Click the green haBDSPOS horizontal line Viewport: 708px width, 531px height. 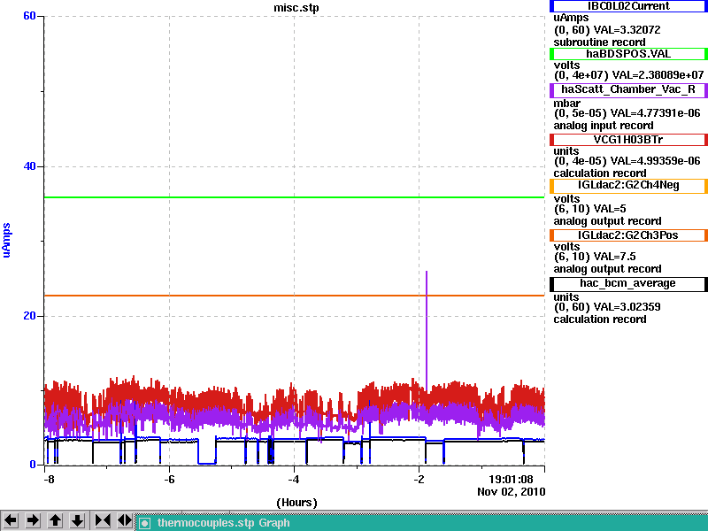coord(295,197)
